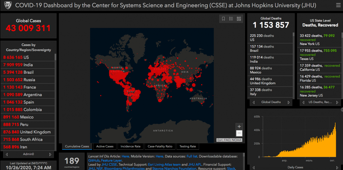Show the map legend list icon

(231, 19)
